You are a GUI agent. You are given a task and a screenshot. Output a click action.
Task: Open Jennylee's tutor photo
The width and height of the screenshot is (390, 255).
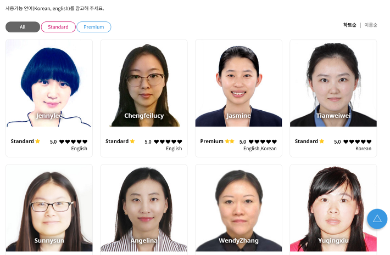49,83
